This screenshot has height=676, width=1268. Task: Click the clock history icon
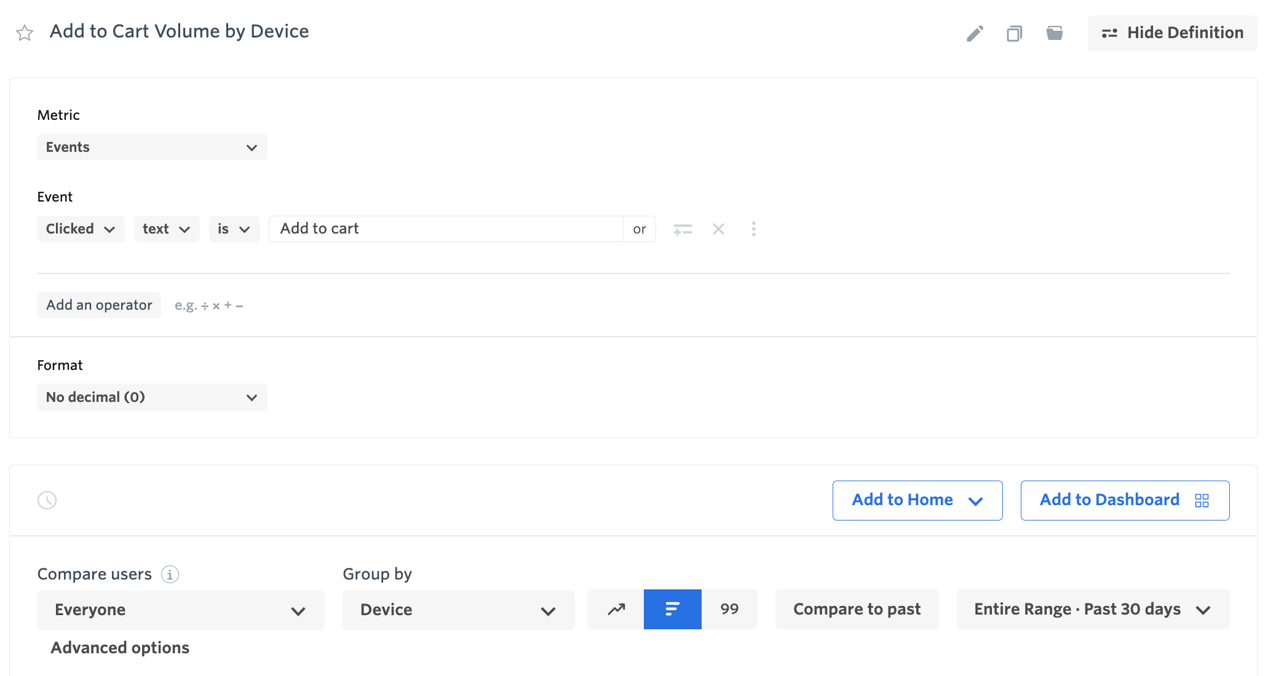pos(47,500)
